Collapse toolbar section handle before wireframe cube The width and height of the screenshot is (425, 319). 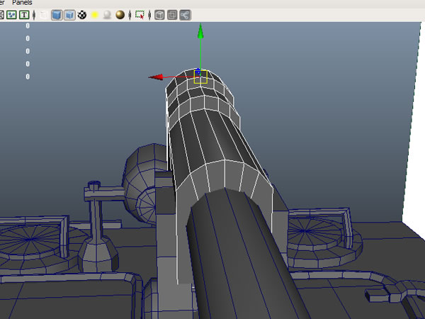coord(34,15)
